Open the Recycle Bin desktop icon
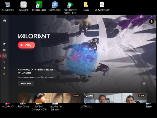The height and width of the screenshot is (118, 157). (8, 6)
